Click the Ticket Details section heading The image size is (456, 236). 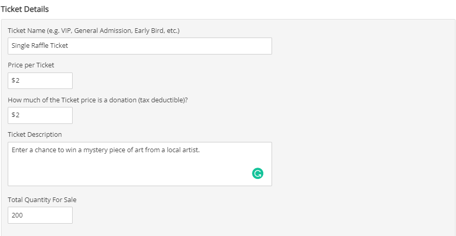coord(25,9)
